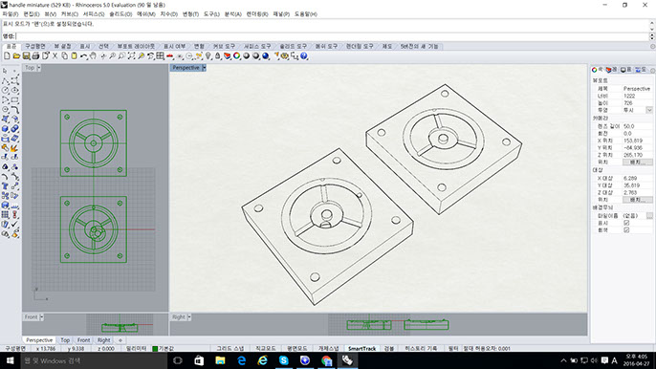
Task: Toggle 히스토리 기록 in the status bar
Action: click(x=421, y=348)
